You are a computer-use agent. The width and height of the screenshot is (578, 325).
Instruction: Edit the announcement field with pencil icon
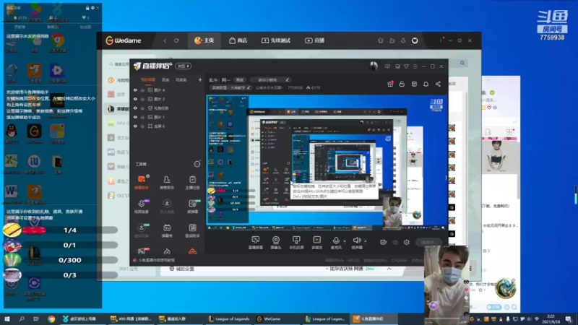tap(269, 79)
